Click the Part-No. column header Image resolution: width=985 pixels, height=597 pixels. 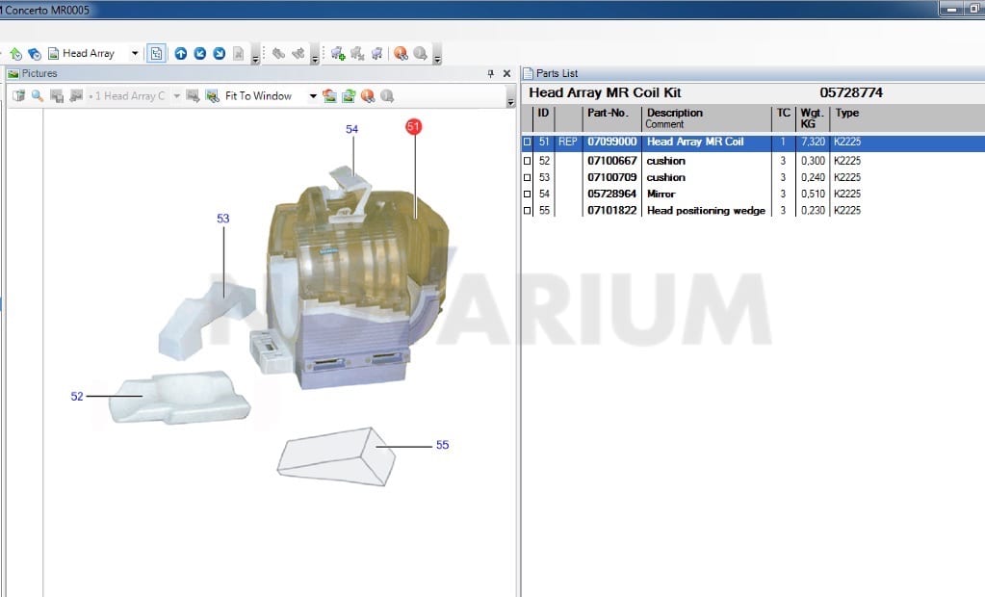[611, 118]
